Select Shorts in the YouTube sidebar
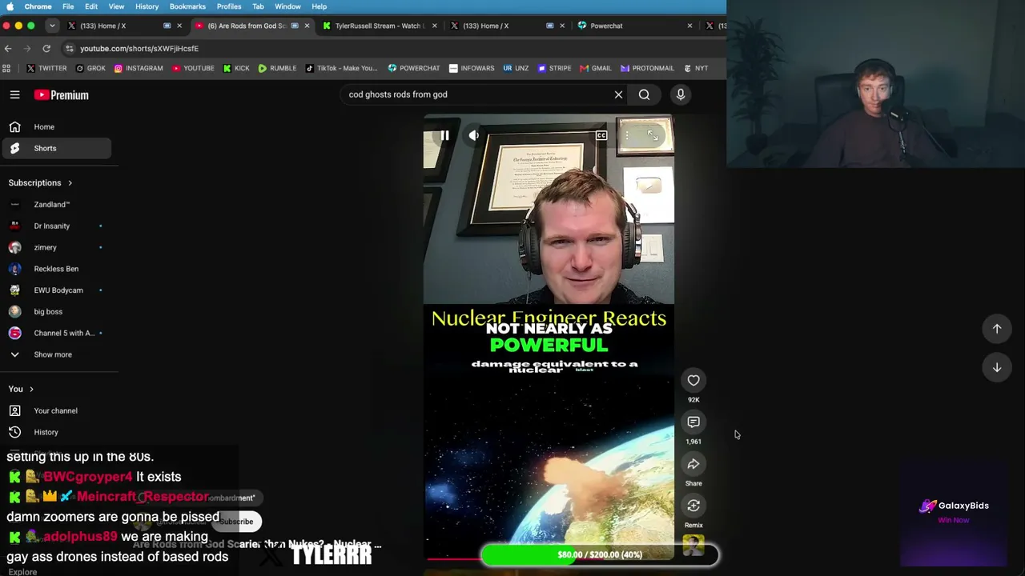 (56, 148)
